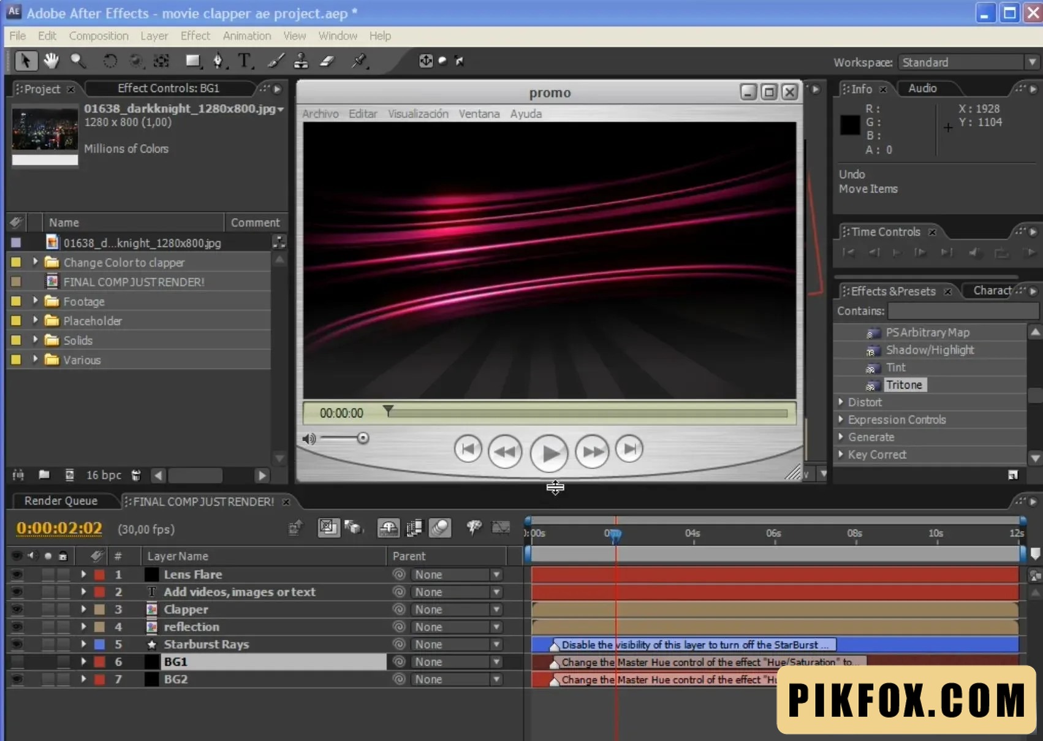Click the promo player seek bar
The width and height of the screenshot is (1043, 741).
pyautogui.click(x=587, y=414)
